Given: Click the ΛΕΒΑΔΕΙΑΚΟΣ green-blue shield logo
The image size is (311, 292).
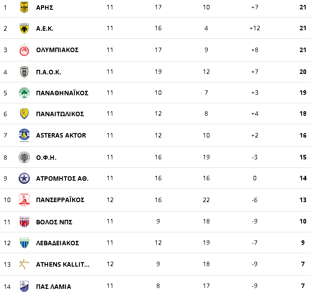Looking at the screenshot, I should 24,243.
